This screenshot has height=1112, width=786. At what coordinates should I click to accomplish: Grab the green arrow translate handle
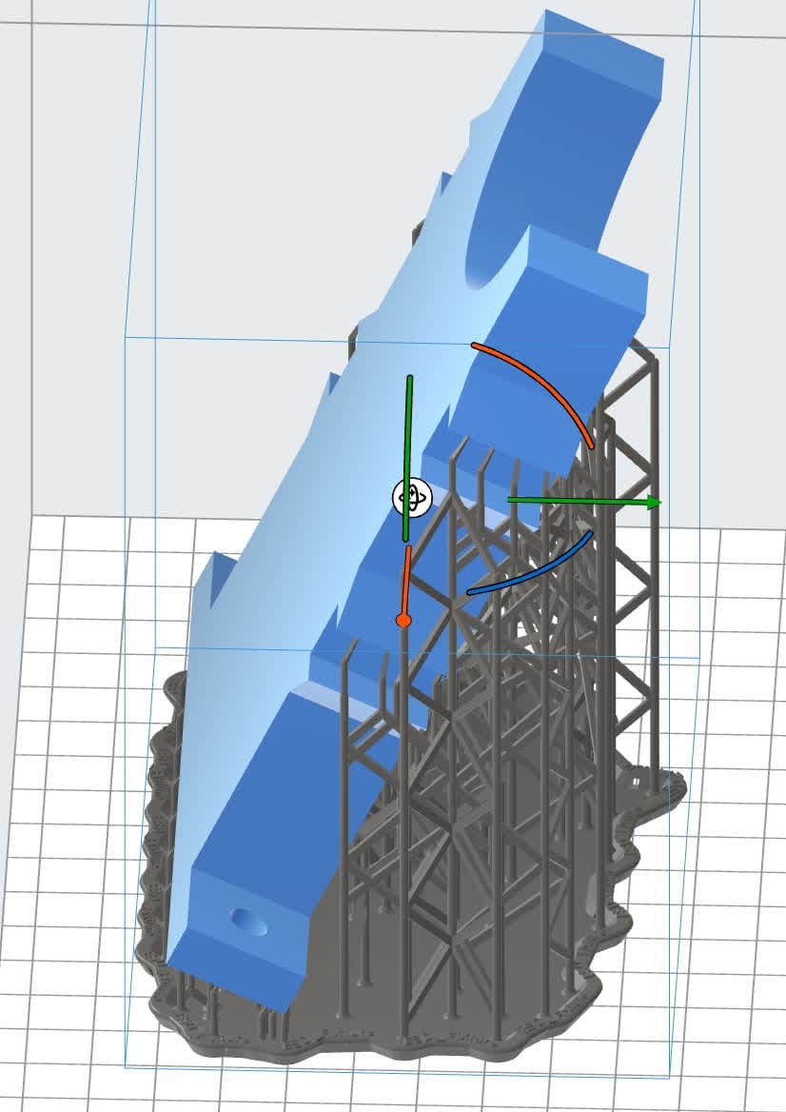click(x=584, y=502)
